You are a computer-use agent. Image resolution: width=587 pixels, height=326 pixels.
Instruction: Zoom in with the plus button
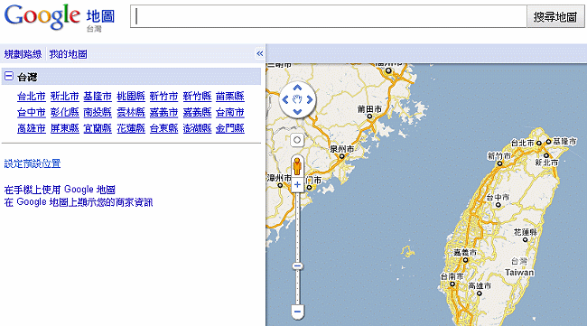[x=297, y=184]
